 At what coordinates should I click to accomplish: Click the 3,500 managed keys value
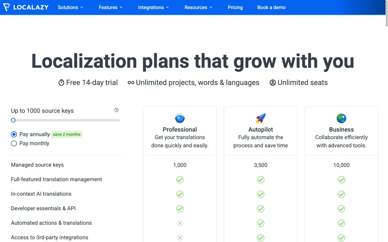[261, 165]
